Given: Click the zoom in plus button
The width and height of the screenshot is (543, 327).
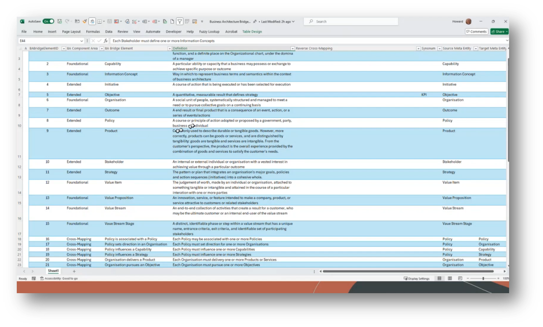Looking at the screenshot, I should click(498, 279).
